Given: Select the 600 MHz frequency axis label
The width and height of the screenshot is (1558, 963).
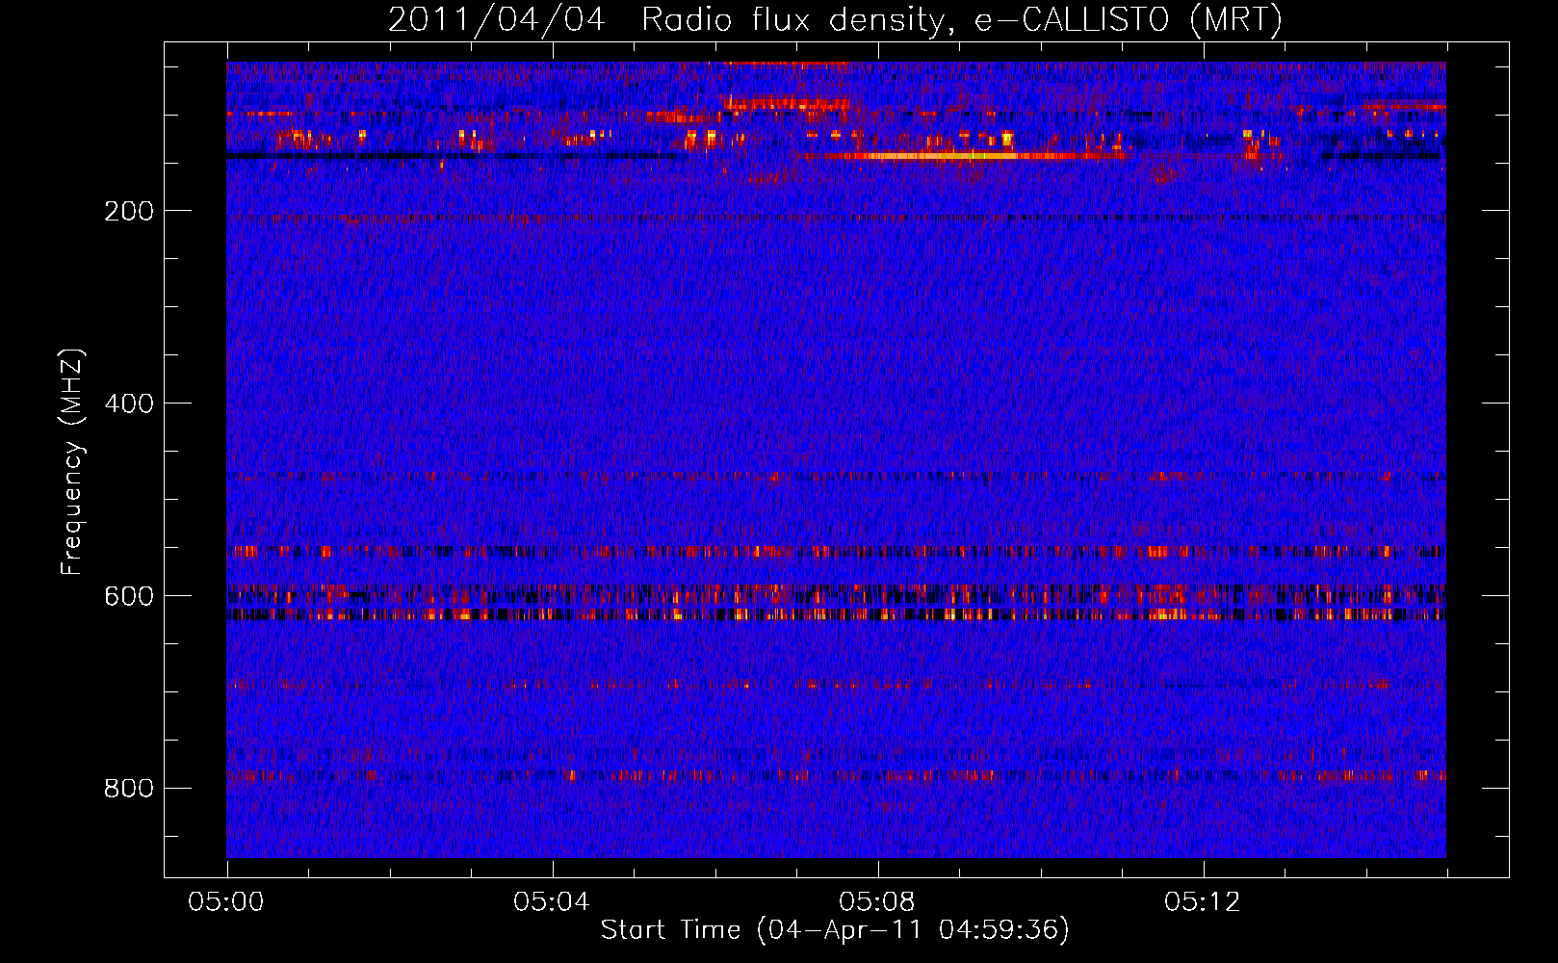Looking at the screenshot, I should 129,596.
